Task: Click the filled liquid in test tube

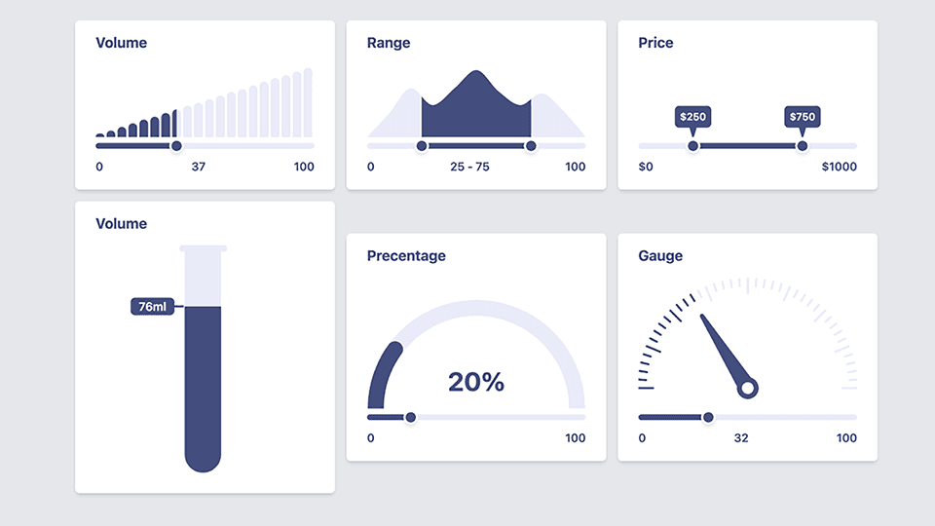Action: tap(204, 390)
